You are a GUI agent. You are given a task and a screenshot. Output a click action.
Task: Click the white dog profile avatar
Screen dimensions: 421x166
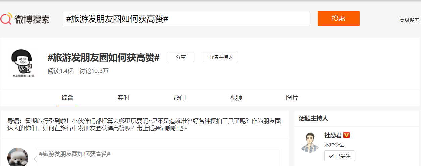(18, 157)
